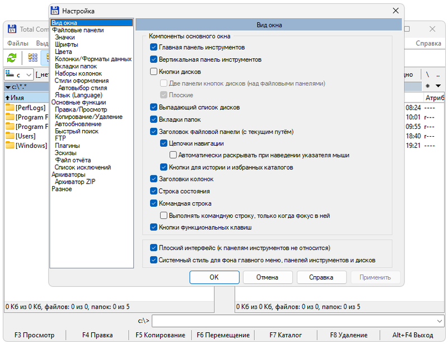Toggle 'Системный стиль для фона главного меню' checkbox

point(153,260)
